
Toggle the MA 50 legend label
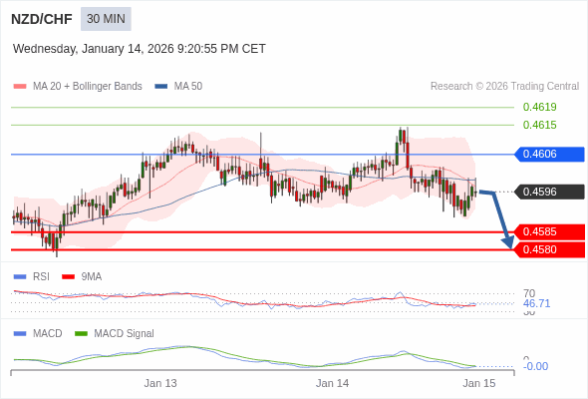click(x=188, y=87)
